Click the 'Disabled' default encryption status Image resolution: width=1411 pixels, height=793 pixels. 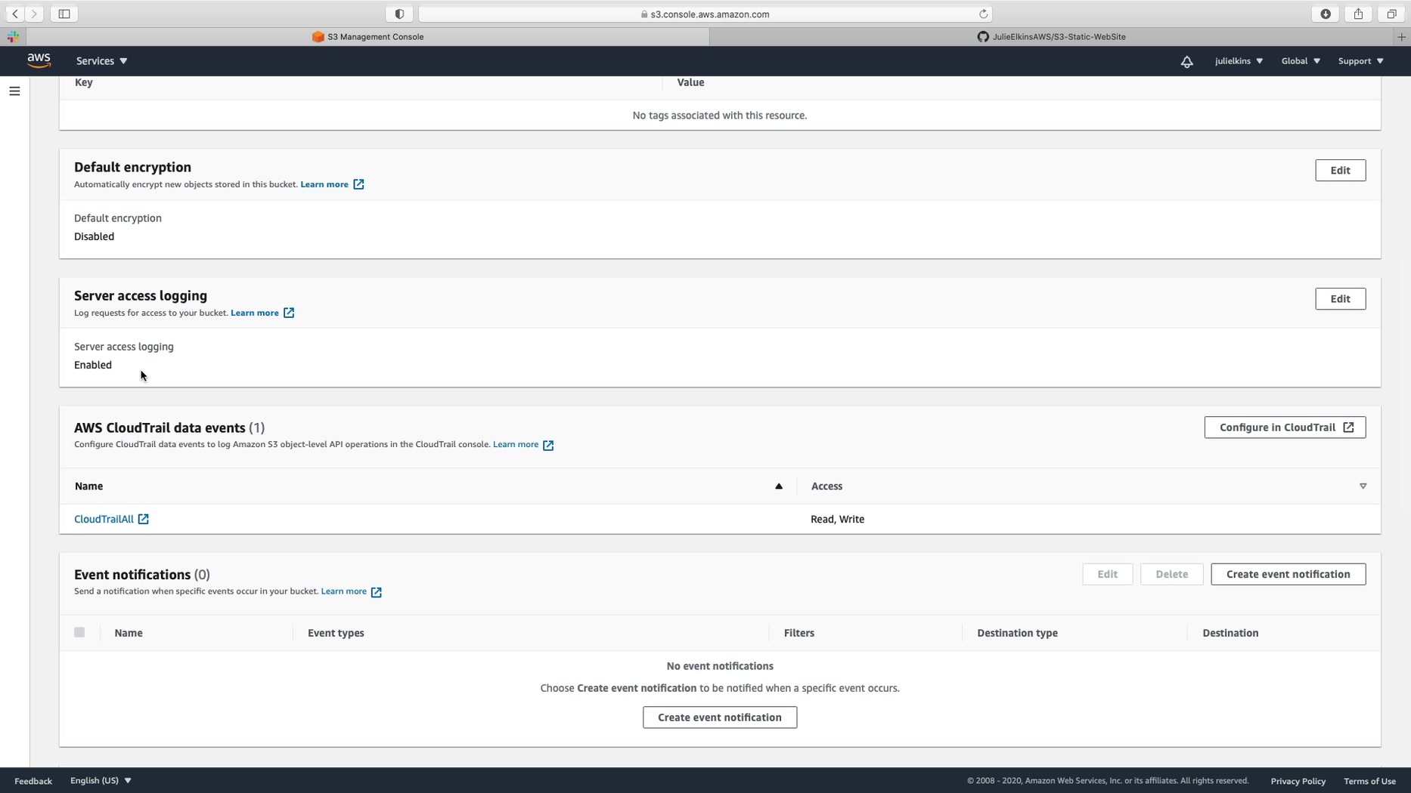[x=95, y=236]
